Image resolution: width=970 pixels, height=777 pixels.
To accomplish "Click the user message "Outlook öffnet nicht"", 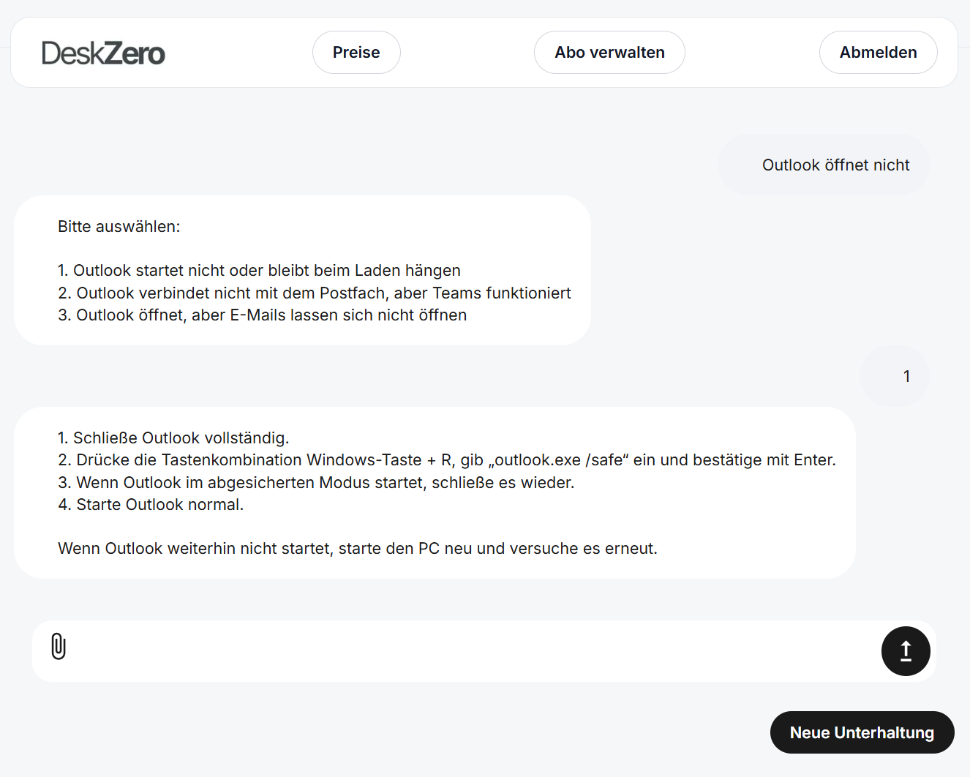I will [x=835, y=165].
